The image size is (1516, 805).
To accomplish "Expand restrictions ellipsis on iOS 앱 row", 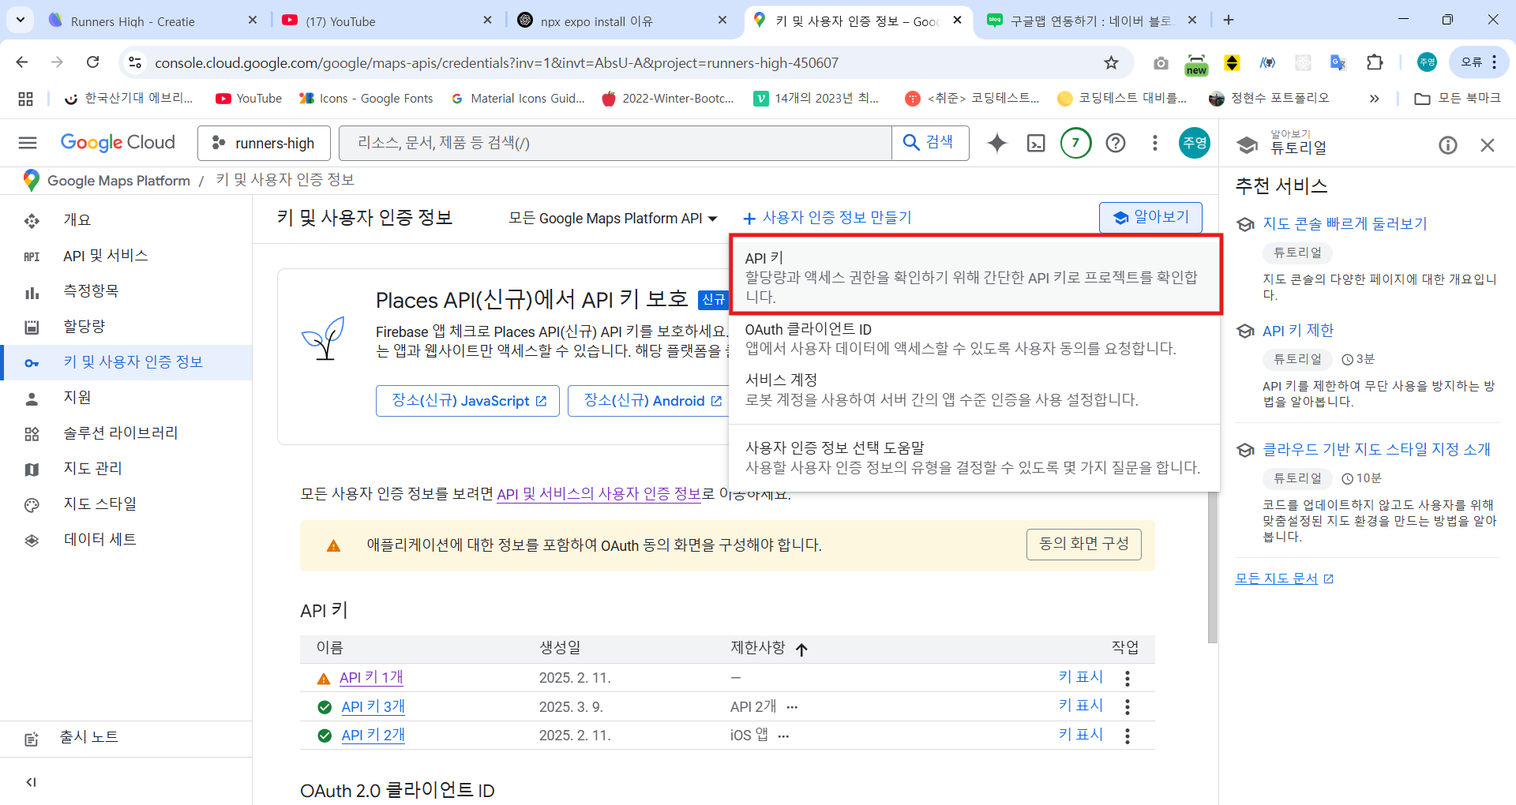I will (783, 736).
